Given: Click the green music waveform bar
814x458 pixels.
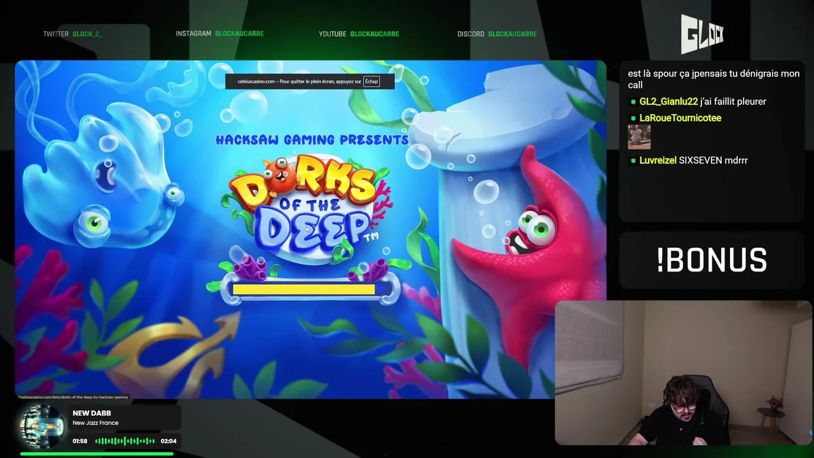Looking at the screenshot, I should 125,441.
